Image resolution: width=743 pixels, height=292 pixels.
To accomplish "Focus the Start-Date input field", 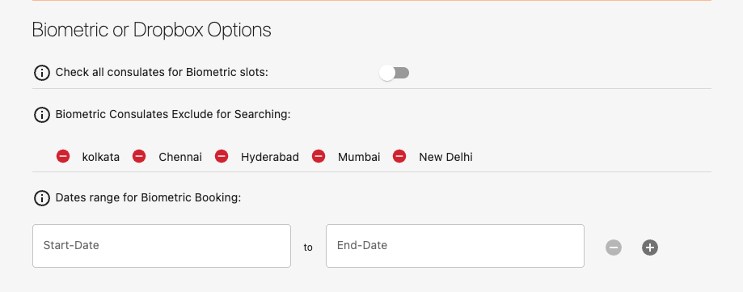I will pos(162,246).
